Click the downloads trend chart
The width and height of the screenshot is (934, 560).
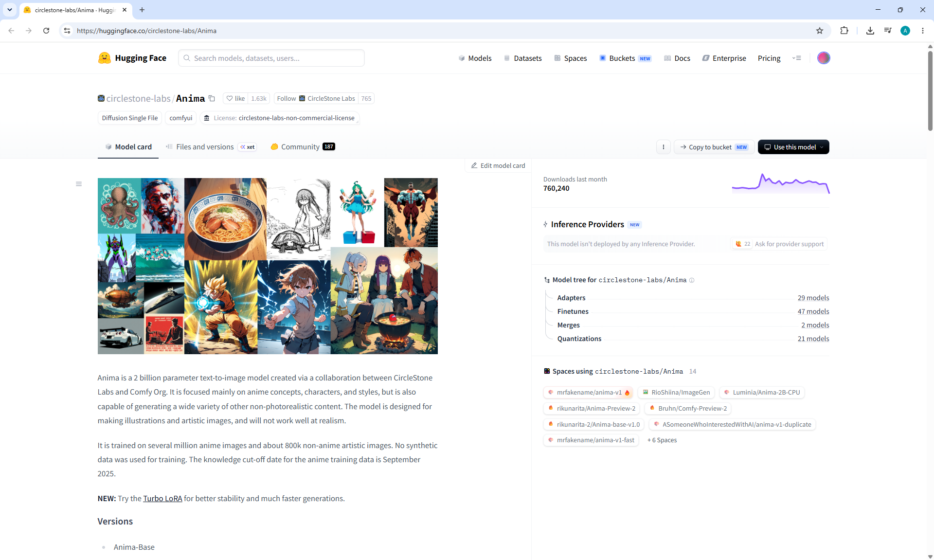coord(781,184)
